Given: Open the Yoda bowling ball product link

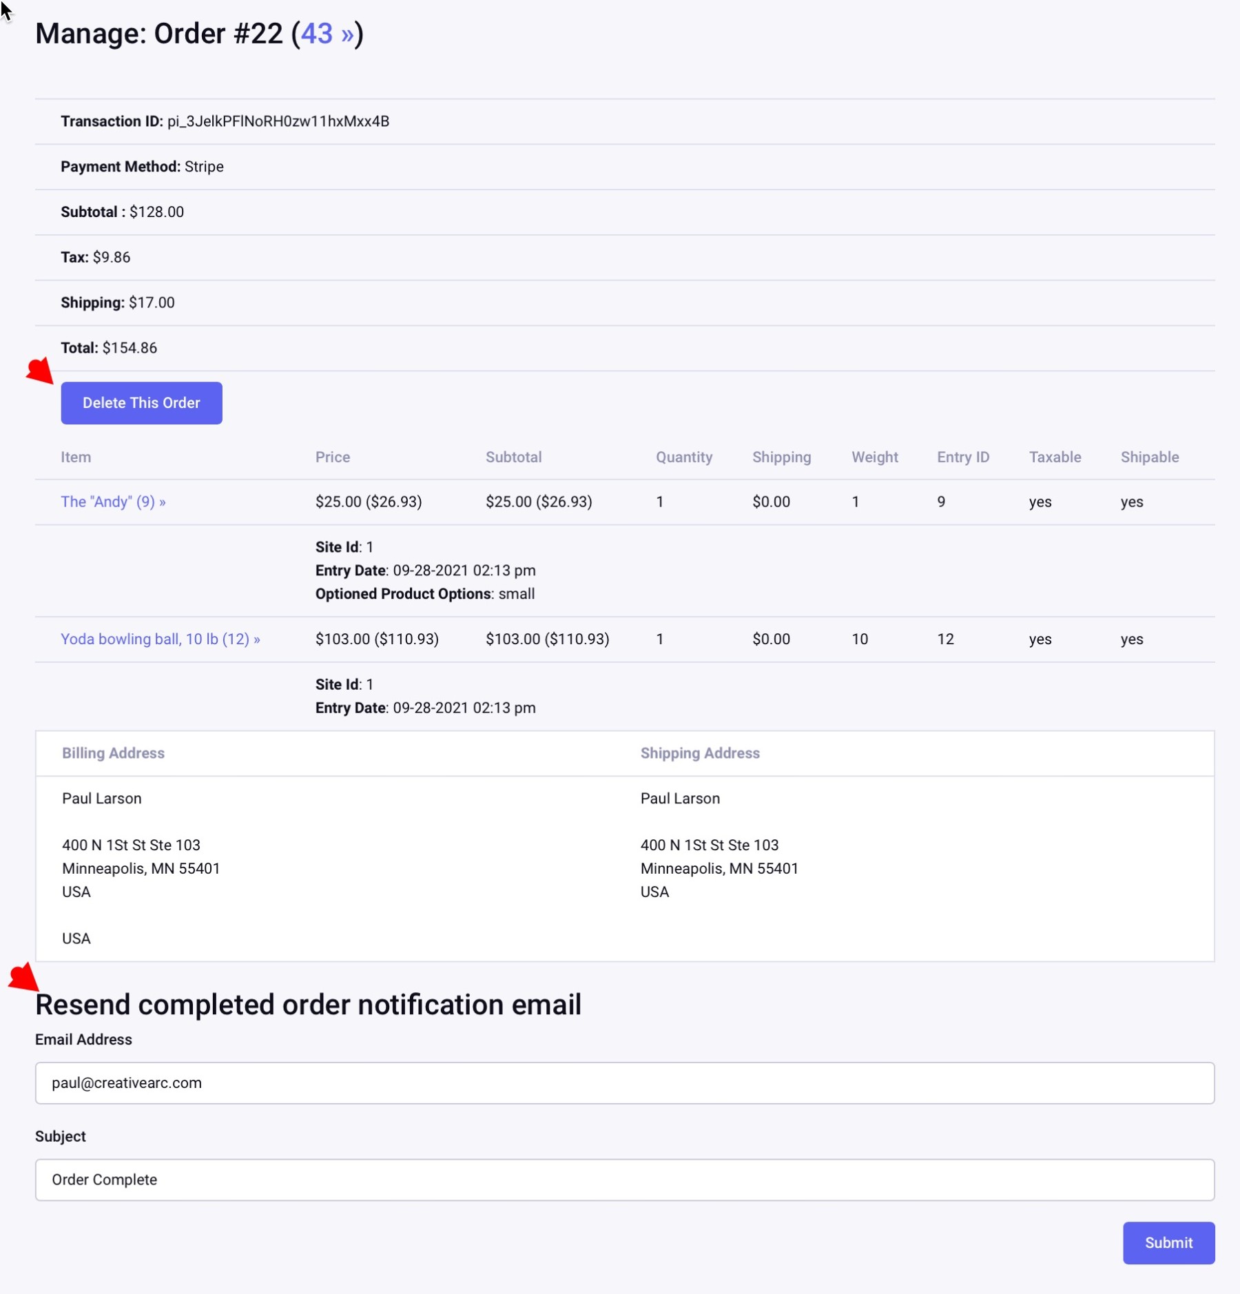Looking at the screenshot, I should click(160, 639).
